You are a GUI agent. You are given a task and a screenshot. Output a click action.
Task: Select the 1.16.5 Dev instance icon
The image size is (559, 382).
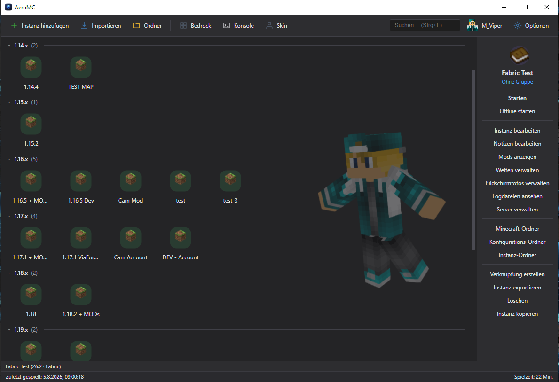click(81, 181)
